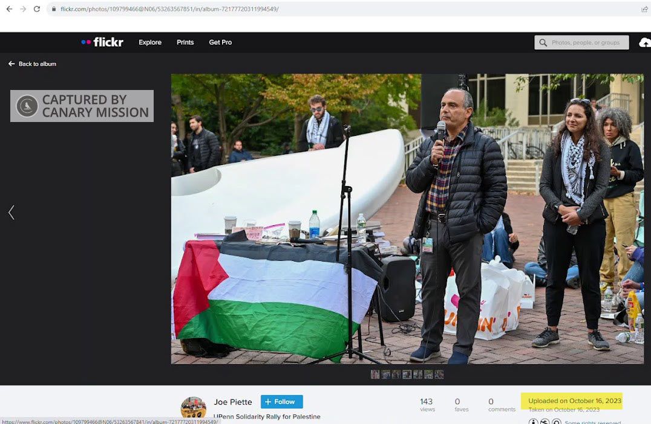
Task: Select the Explore menu item
Action: pyautogui.click(x=149, y=42)
